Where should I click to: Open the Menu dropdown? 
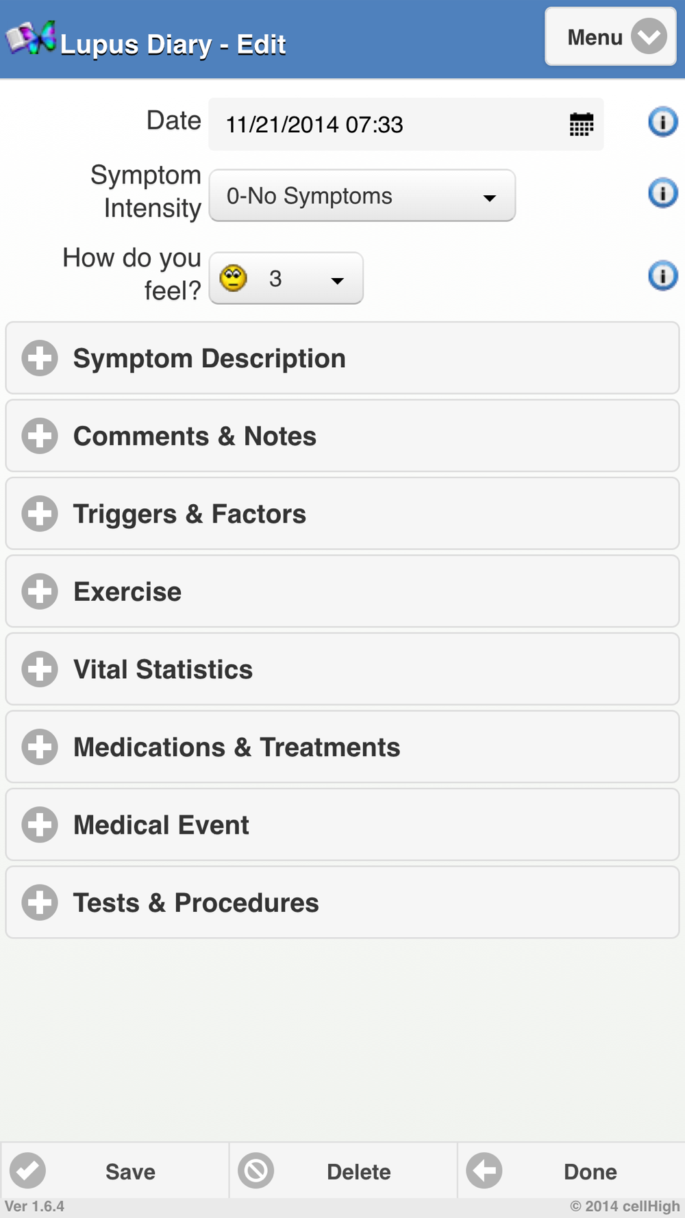coord(610,37)
